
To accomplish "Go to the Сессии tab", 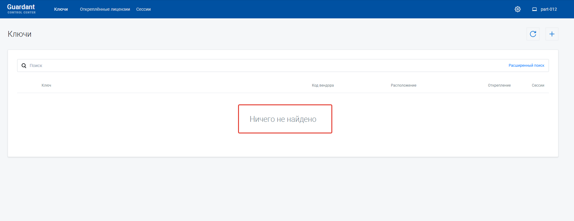I will pos(143,9).
